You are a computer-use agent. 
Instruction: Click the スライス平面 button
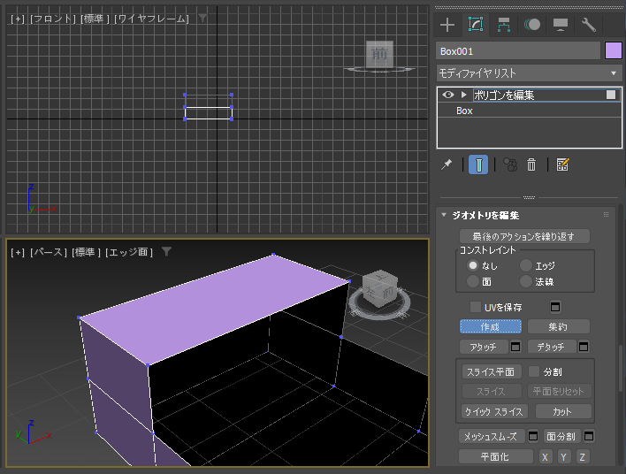point(491,371)
